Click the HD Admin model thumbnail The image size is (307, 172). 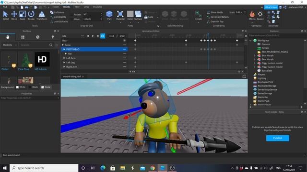click(42, 59)
